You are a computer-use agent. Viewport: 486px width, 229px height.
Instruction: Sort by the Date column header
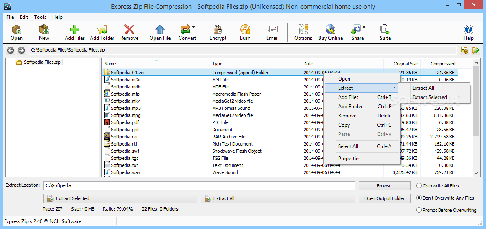click(342, 64)
